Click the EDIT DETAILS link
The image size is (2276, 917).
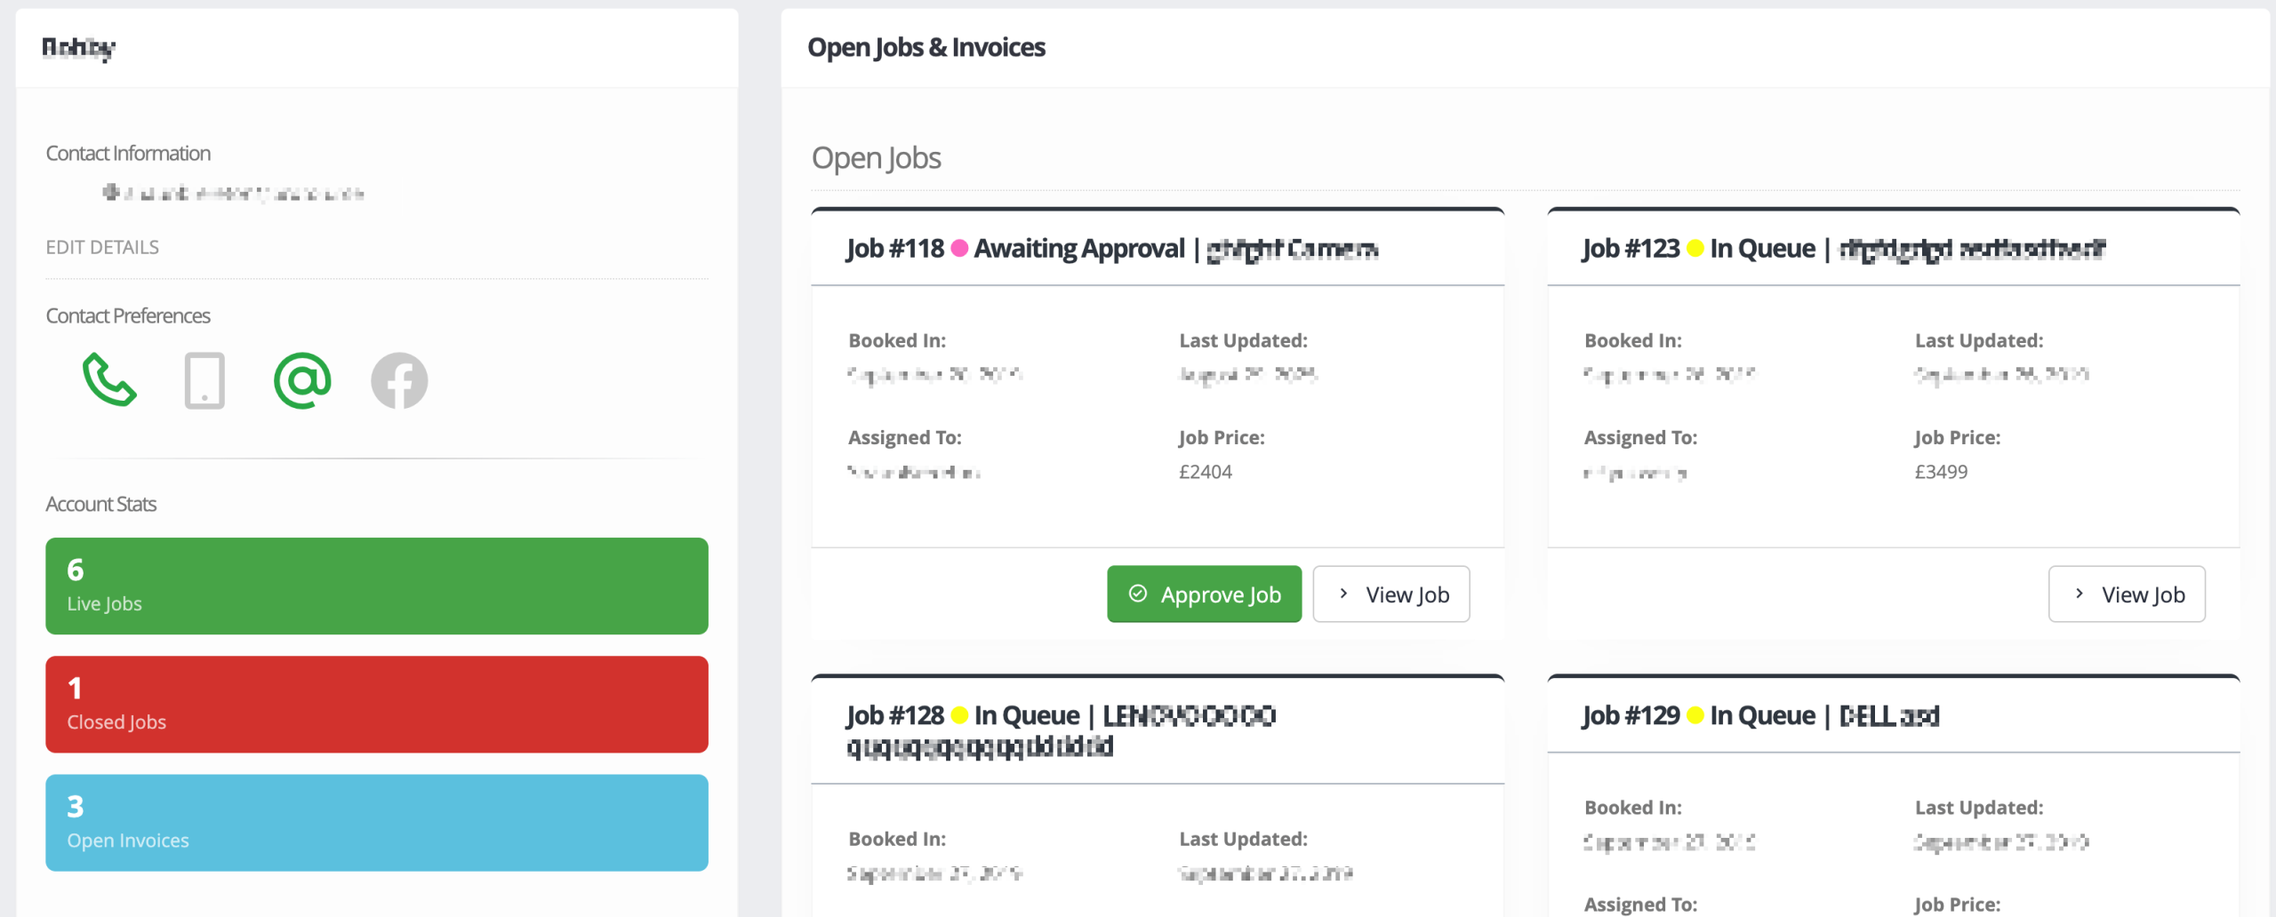pos(102,247)
